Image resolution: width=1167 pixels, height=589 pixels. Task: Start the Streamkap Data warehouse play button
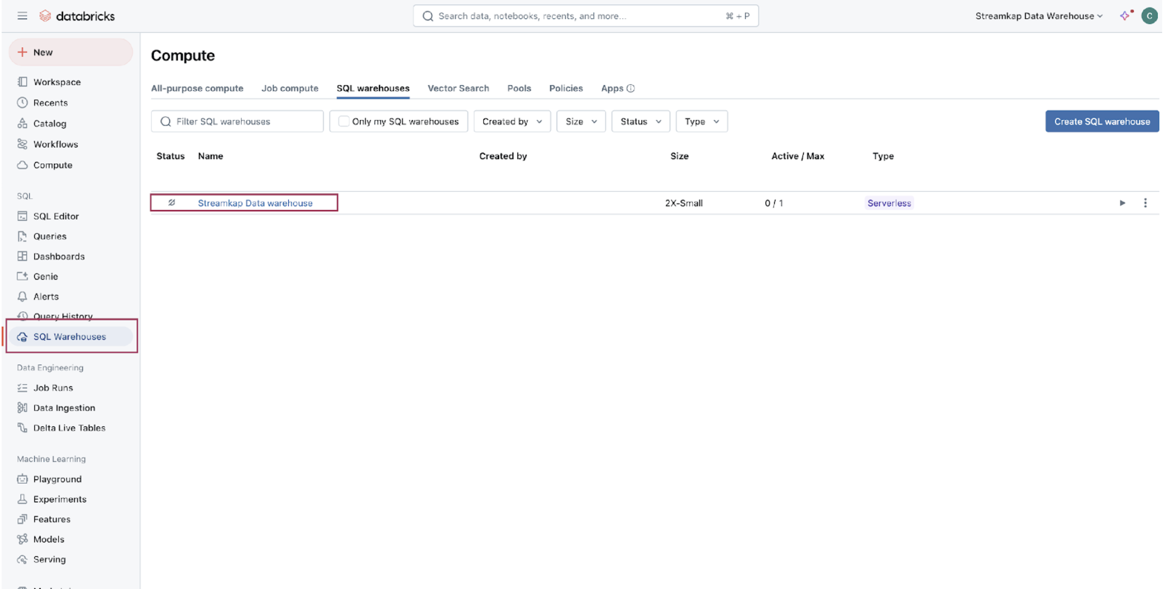(x=1122, y=203)
